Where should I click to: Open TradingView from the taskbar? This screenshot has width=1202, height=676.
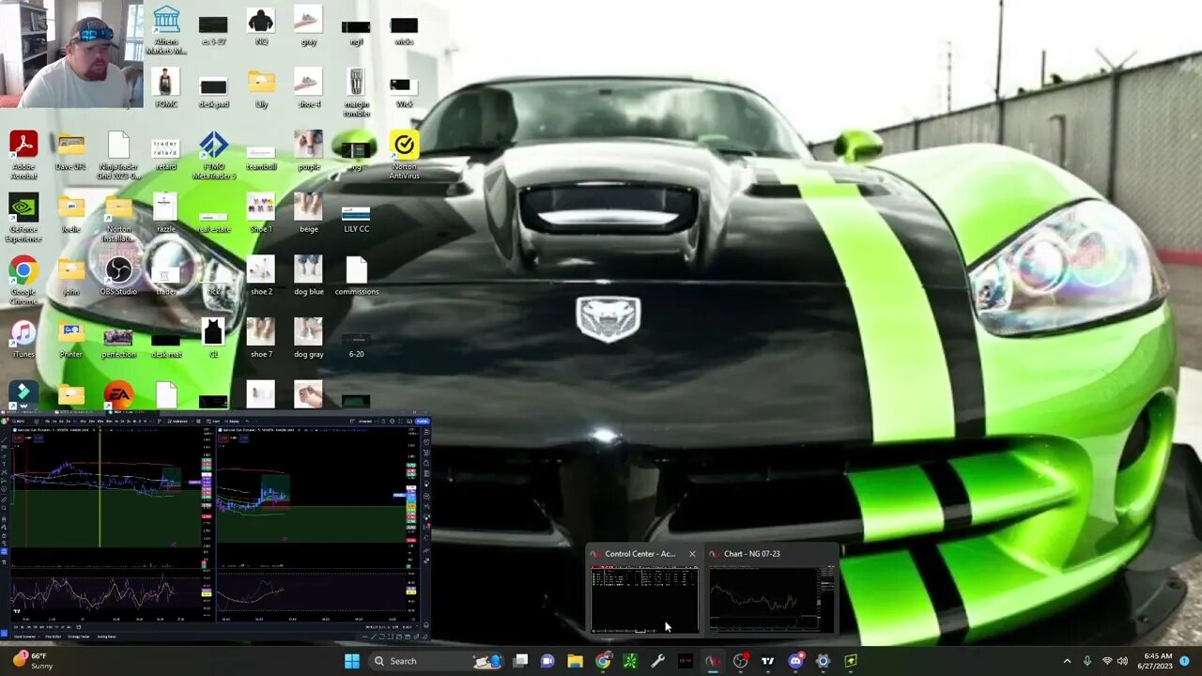[x=767, y=661]
